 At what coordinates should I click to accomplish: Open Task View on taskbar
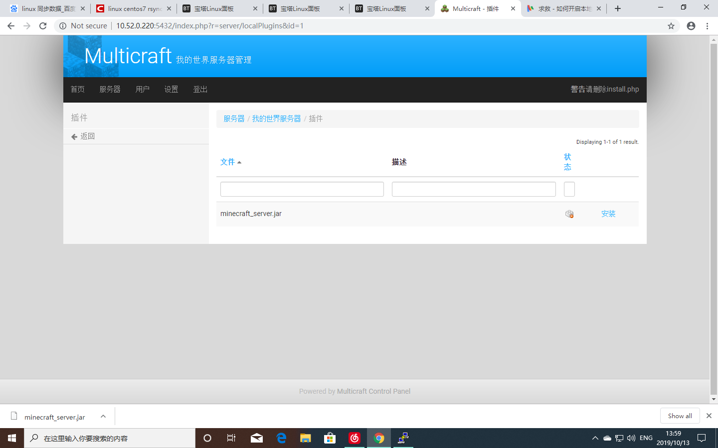click(x=231, y=438)
